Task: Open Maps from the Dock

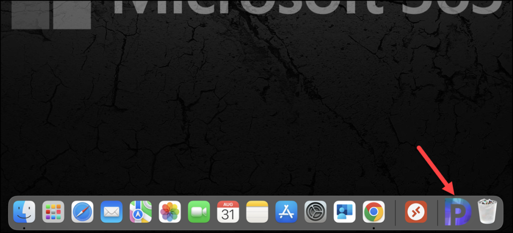Action: tap(141, 212)
